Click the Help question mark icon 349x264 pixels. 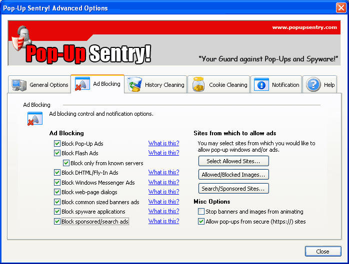tap(313, 85)
